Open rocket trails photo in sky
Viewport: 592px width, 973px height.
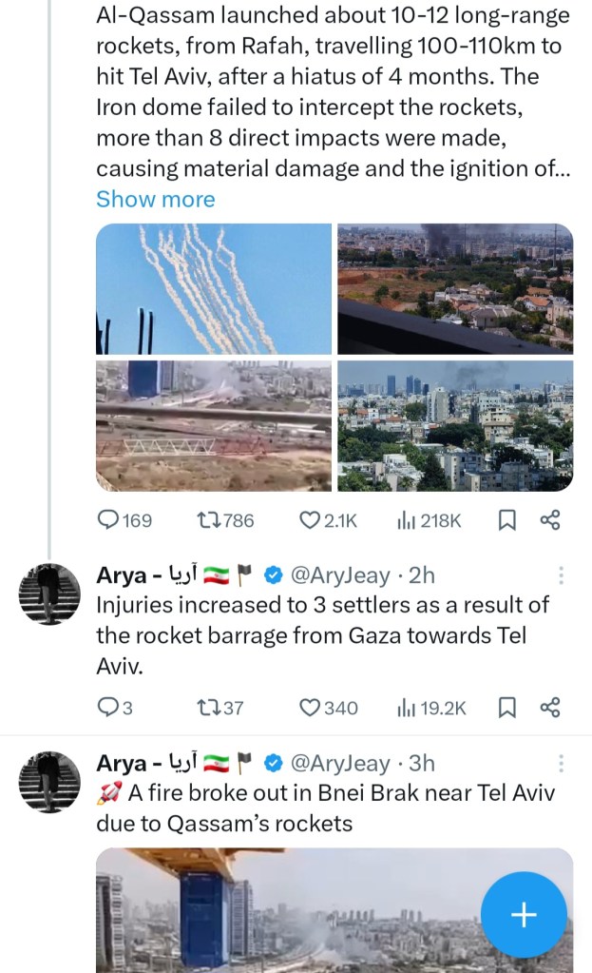214,289
